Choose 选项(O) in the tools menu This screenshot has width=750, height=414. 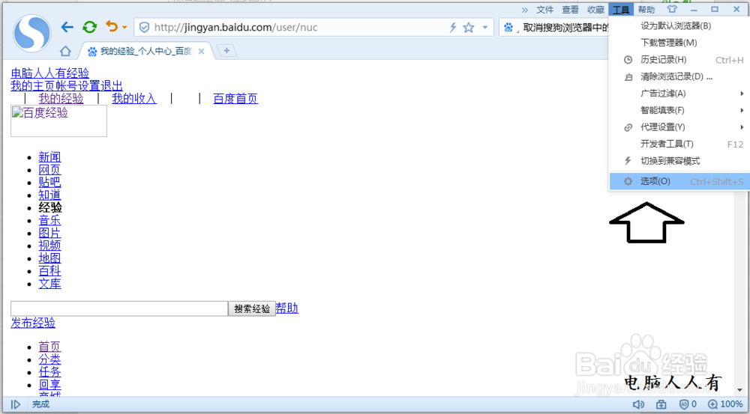click(679, 181)
